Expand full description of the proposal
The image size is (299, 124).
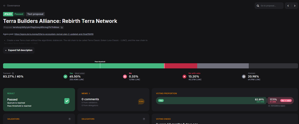tap(19, 50)
